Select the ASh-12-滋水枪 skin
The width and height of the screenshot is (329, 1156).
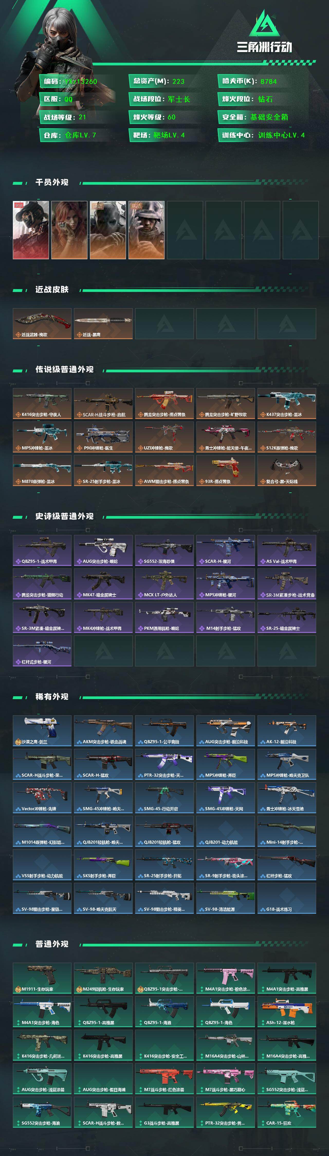coord(287,1011)
